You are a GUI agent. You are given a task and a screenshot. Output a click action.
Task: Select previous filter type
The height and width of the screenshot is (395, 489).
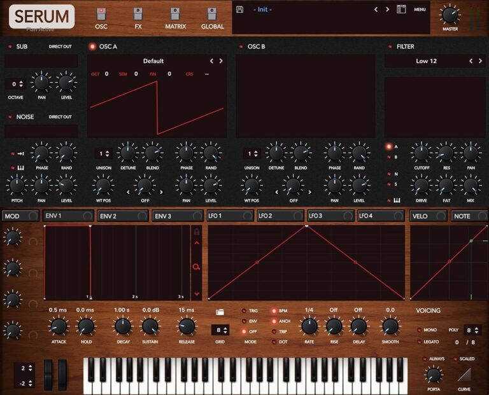(471, 61)
